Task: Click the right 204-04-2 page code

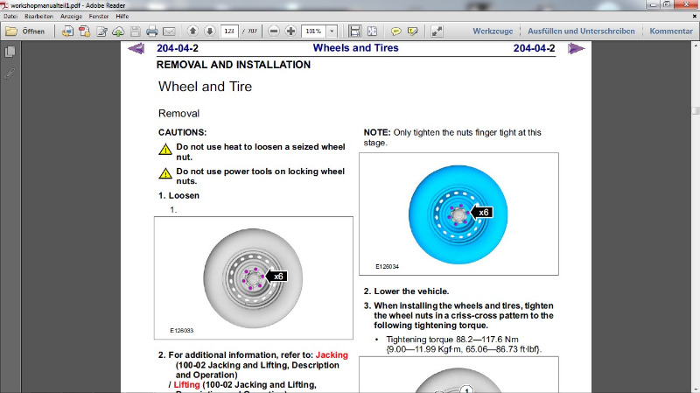Action: (x=534, y=48)
